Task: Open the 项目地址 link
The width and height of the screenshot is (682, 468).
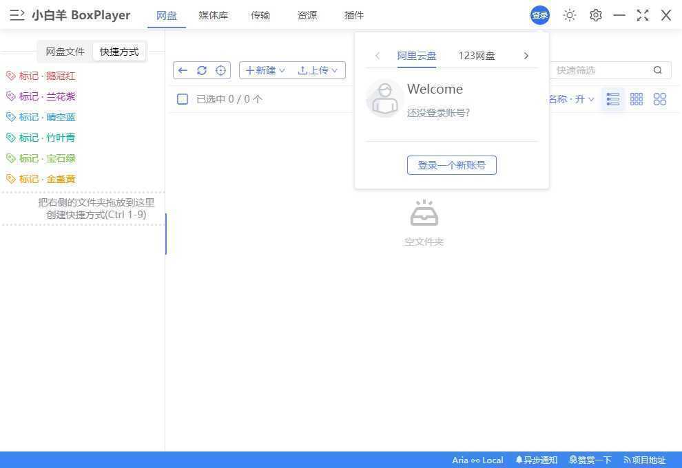Action: point(645,460)
